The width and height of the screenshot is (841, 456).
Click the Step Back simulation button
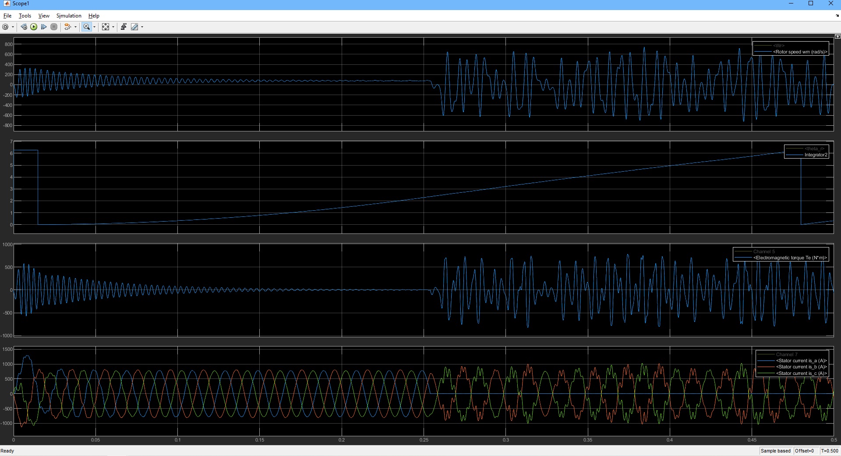24,27
